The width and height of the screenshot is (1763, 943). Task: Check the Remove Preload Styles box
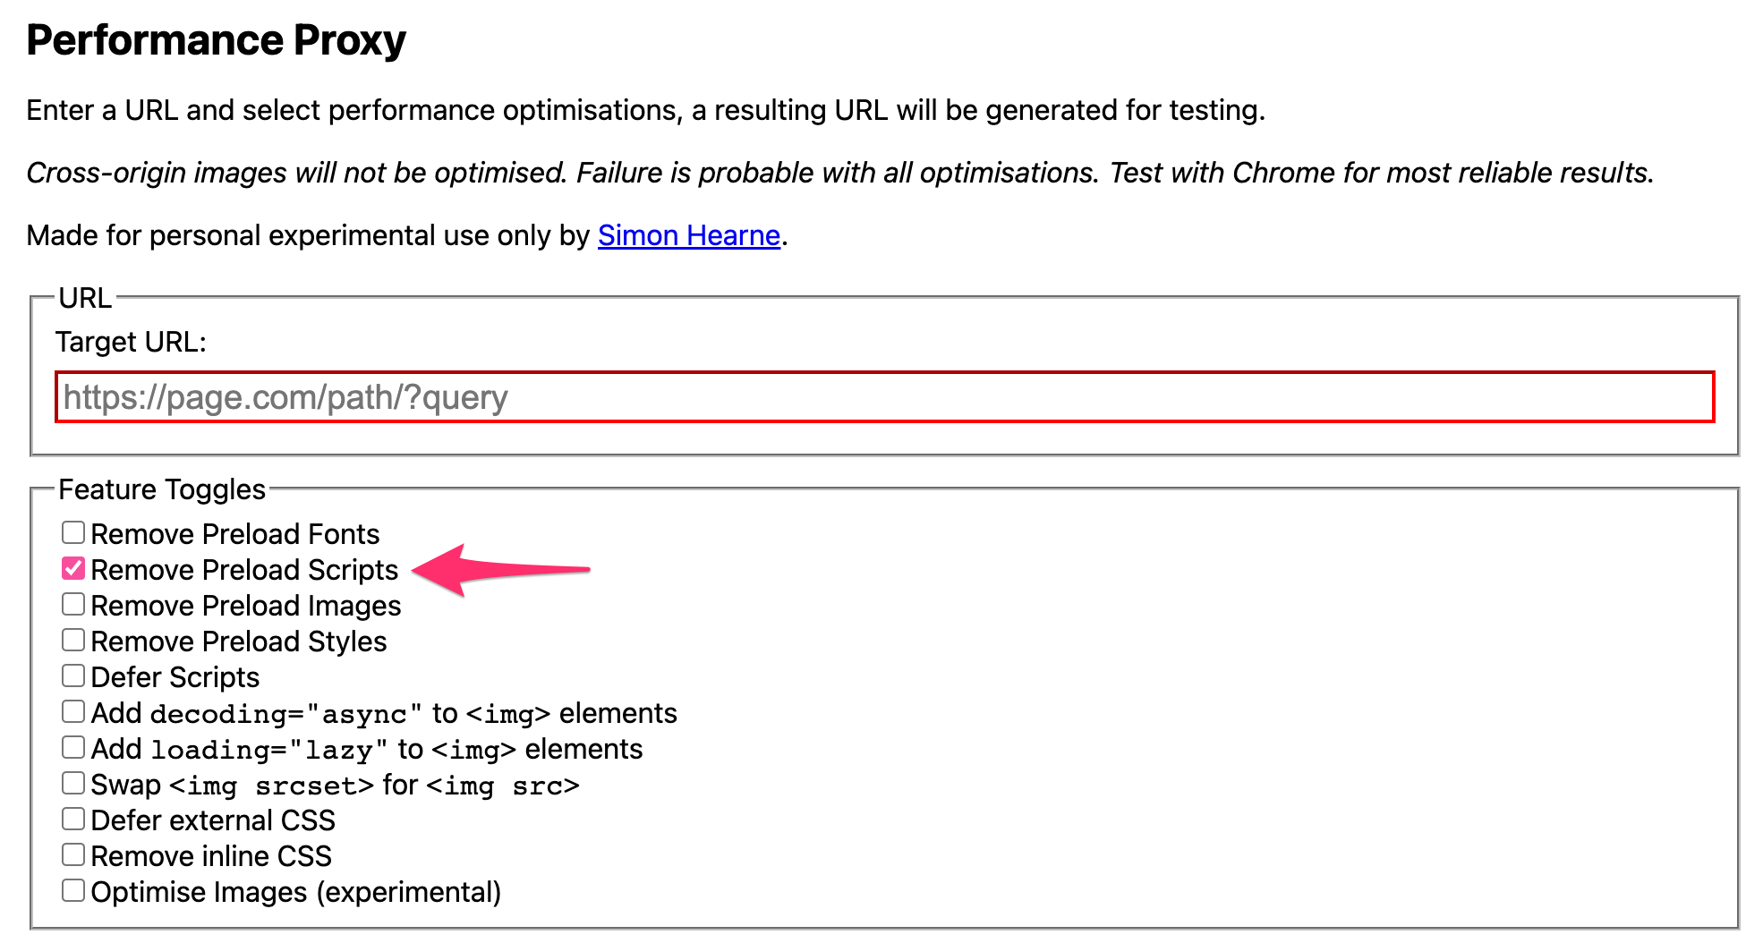point(73,641)
